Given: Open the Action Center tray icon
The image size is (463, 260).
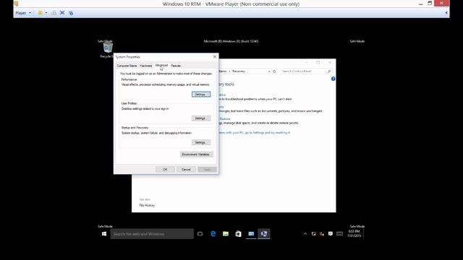Looking at the screenshot, I should tap(331, 234).
